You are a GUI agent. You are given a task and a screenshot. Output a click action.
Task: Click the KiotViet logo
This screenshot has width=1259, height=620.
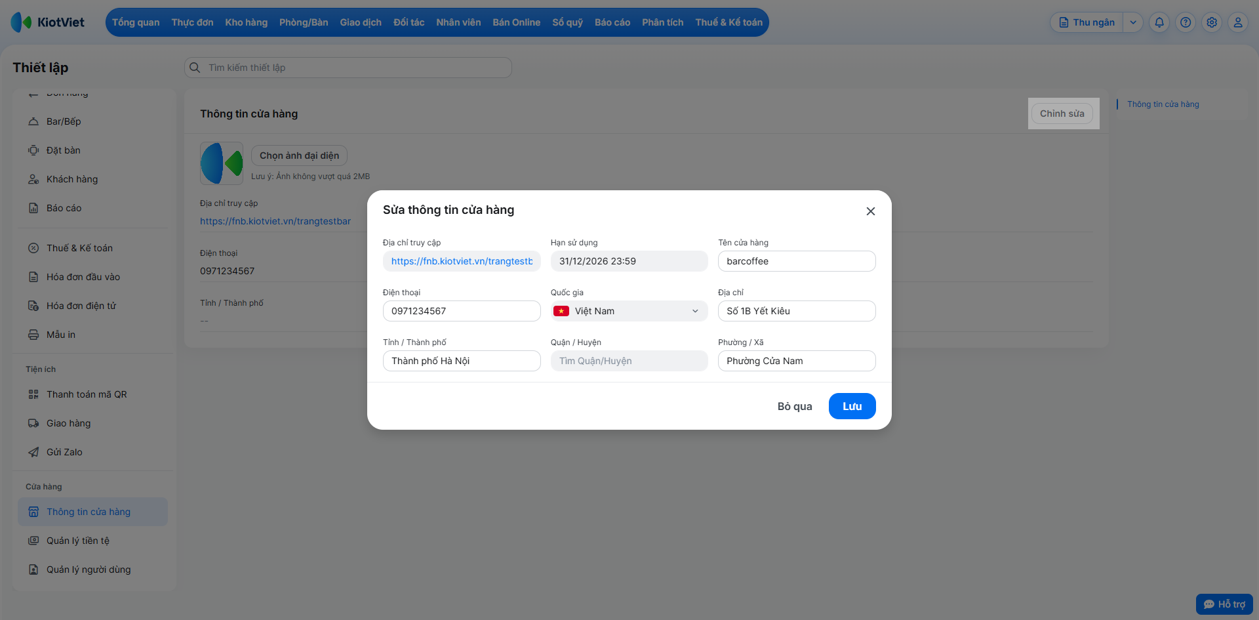click(48, 22)
